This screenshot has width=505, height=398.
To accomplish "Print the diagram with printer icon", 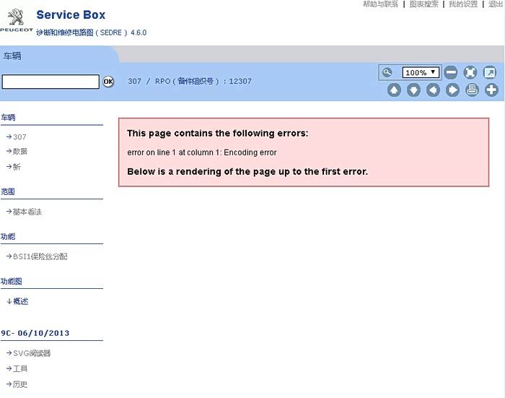I will pyautogui.click(x=472, y=90).
